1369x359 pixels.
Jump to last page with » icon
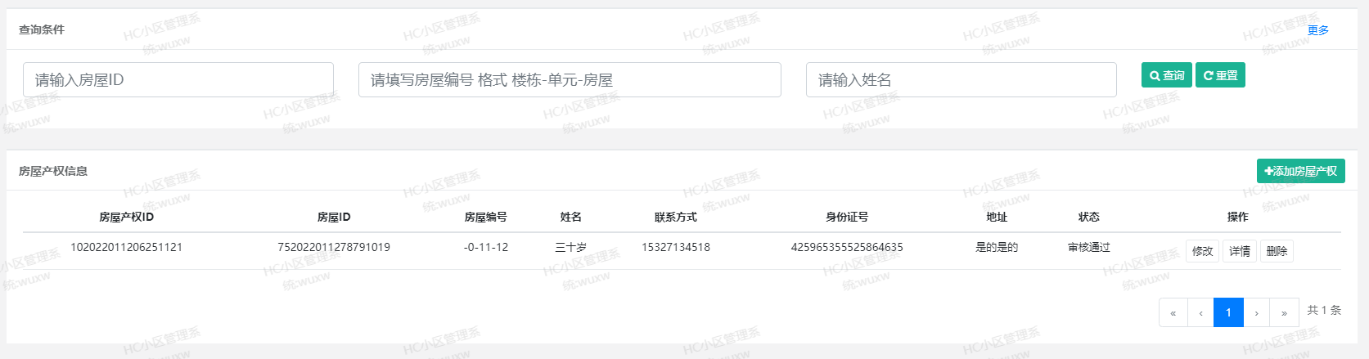pos(1285,312)
